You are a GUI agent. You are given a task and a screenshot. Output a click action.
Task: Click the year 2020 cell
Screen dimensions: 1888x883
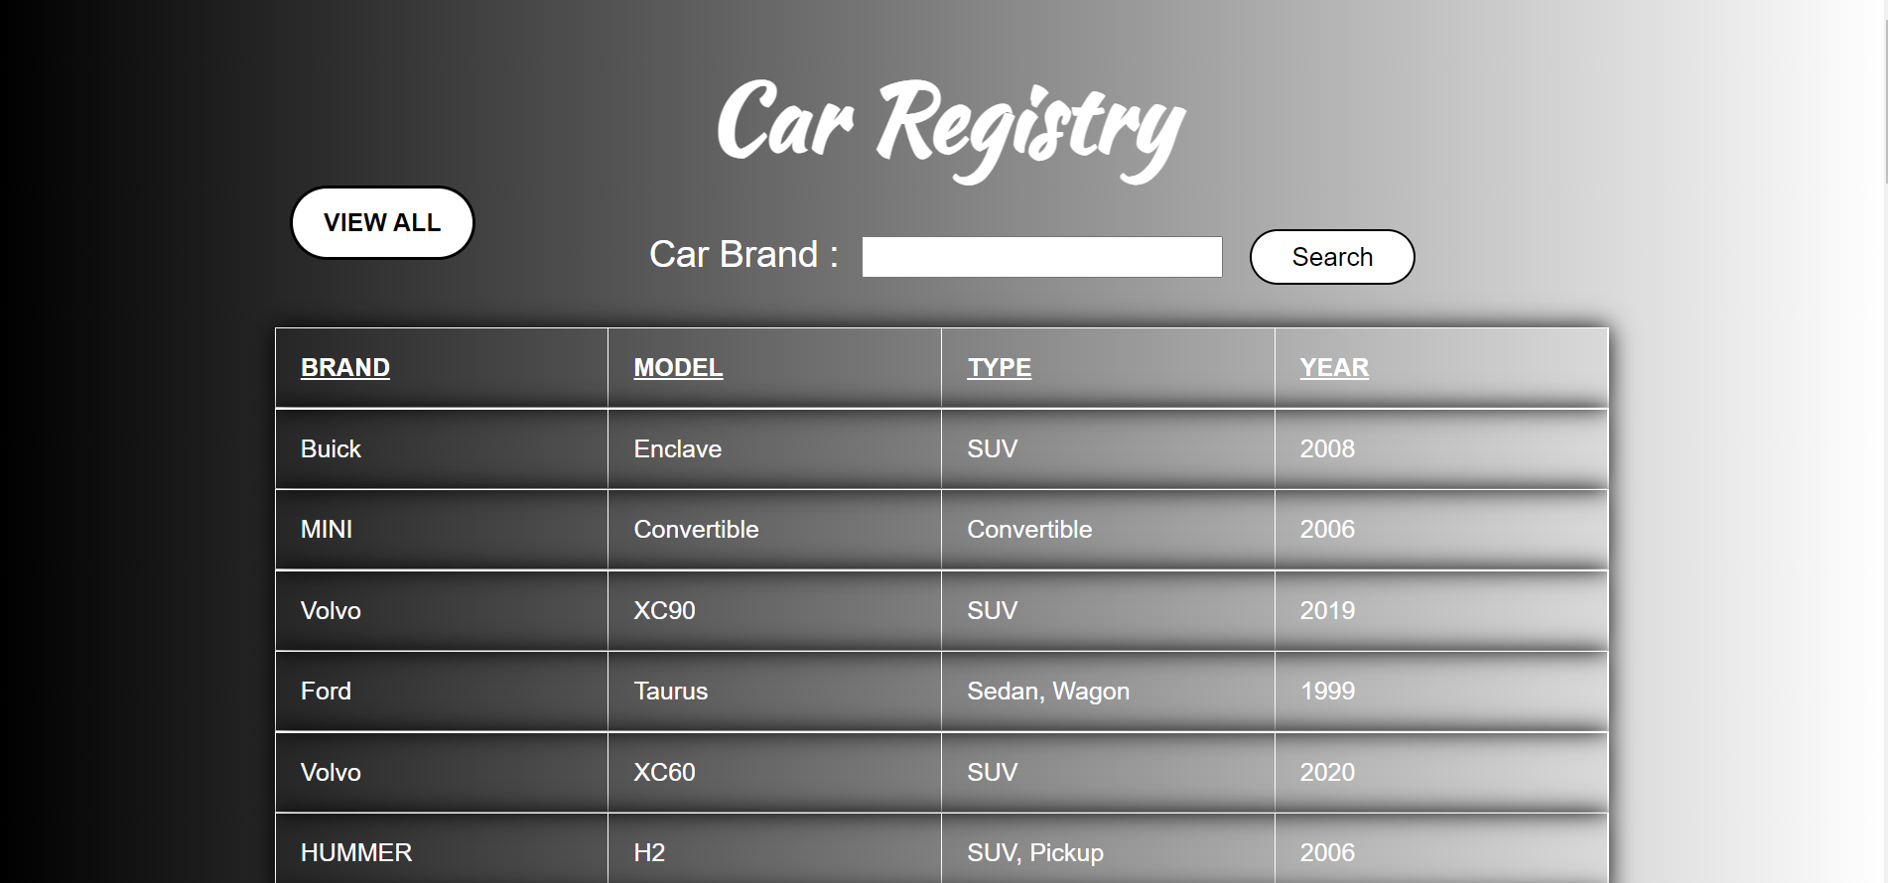point(1441,772)
